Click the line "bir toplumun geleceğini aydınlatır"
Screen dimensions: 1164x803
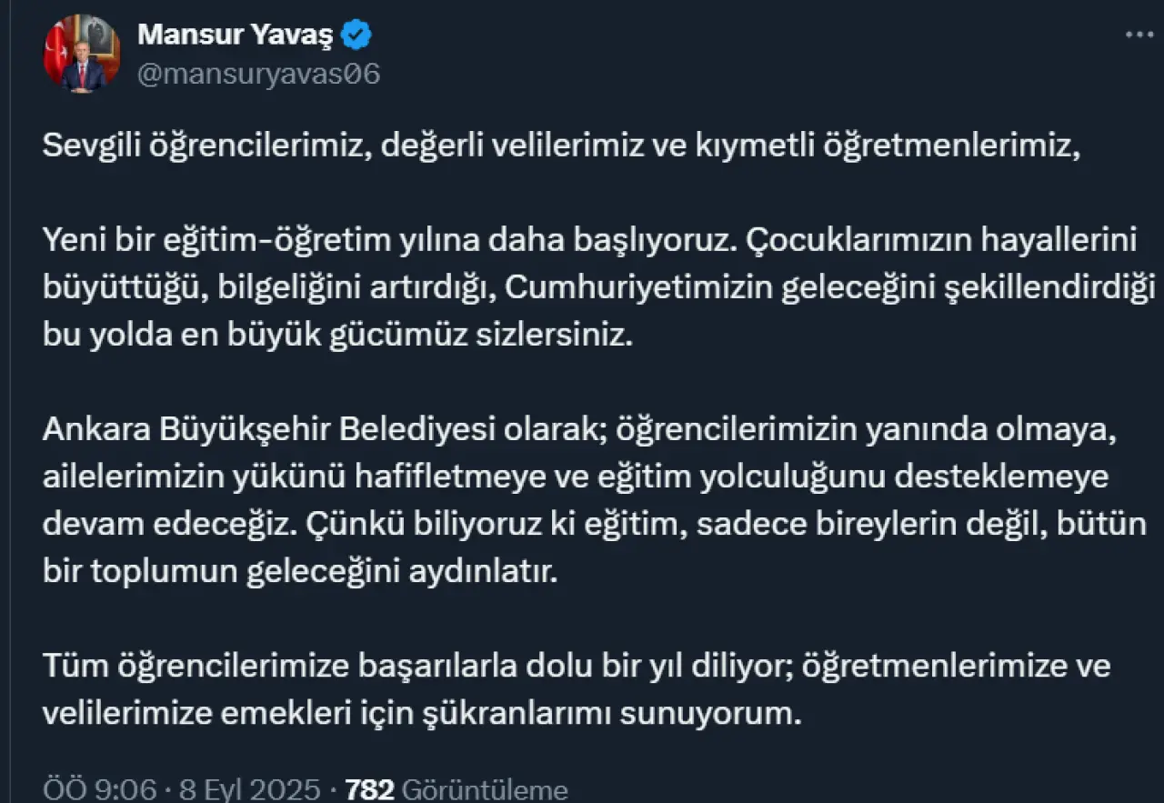(298, 572)
